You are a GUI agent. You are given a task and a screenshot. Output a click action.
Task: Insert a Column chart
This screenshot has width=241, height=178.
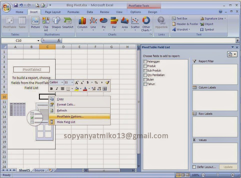pos(82,22)
